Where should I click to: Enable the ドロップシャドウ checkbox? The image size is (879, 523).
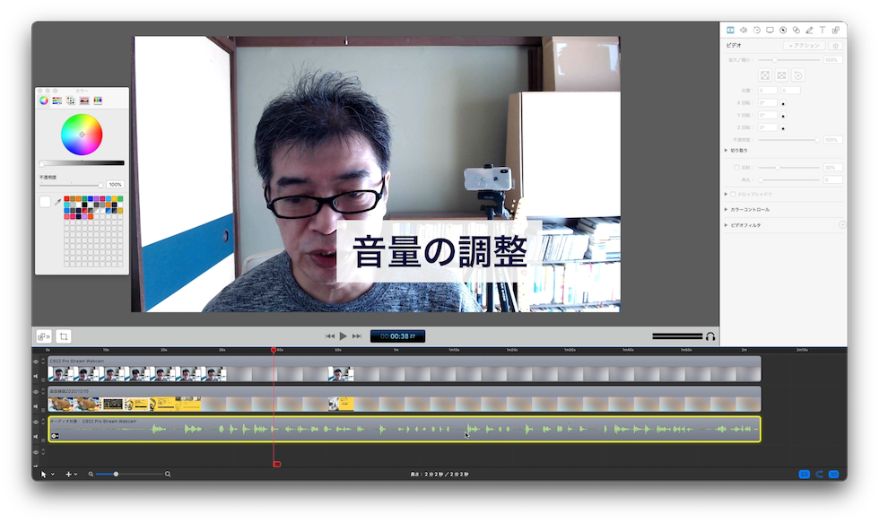point(734,194)
